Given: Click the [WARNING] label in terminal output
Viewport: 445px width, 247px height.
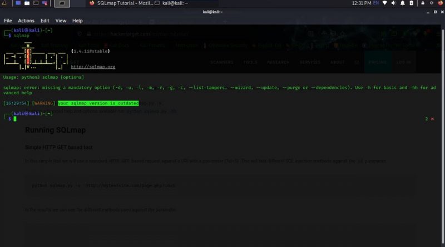Looking at the screenshot, I should pos(43,103).
